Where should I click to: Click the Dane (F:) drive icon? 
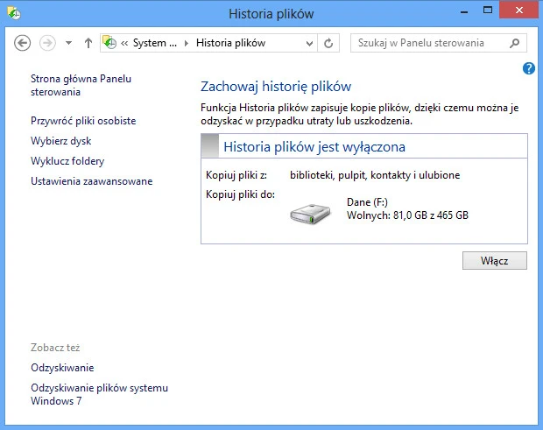pos(310,214)
